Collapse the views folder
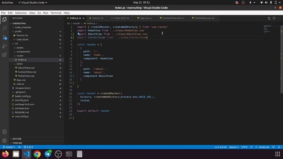Image resolution: width=283 pixels, height=159 pixels. 19,64
